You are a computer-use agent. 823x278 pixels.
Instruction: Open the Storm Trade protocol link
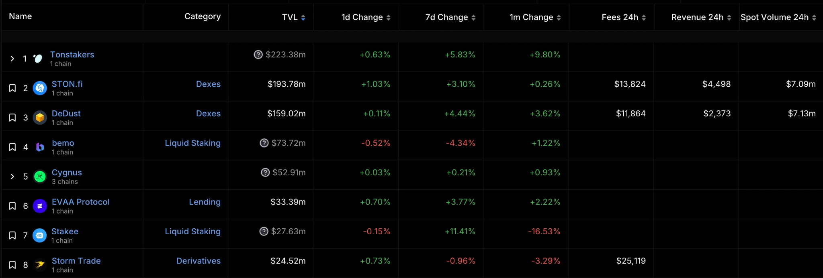76,261
